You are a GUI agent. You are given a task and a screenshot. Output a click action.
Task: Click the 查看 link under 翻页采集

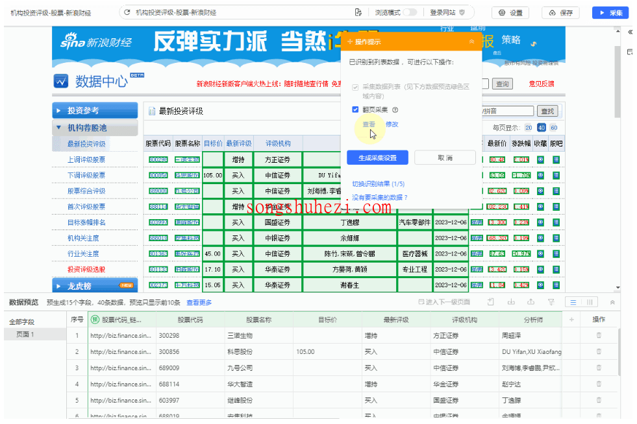pyautogui.click(x=368, y=124)
